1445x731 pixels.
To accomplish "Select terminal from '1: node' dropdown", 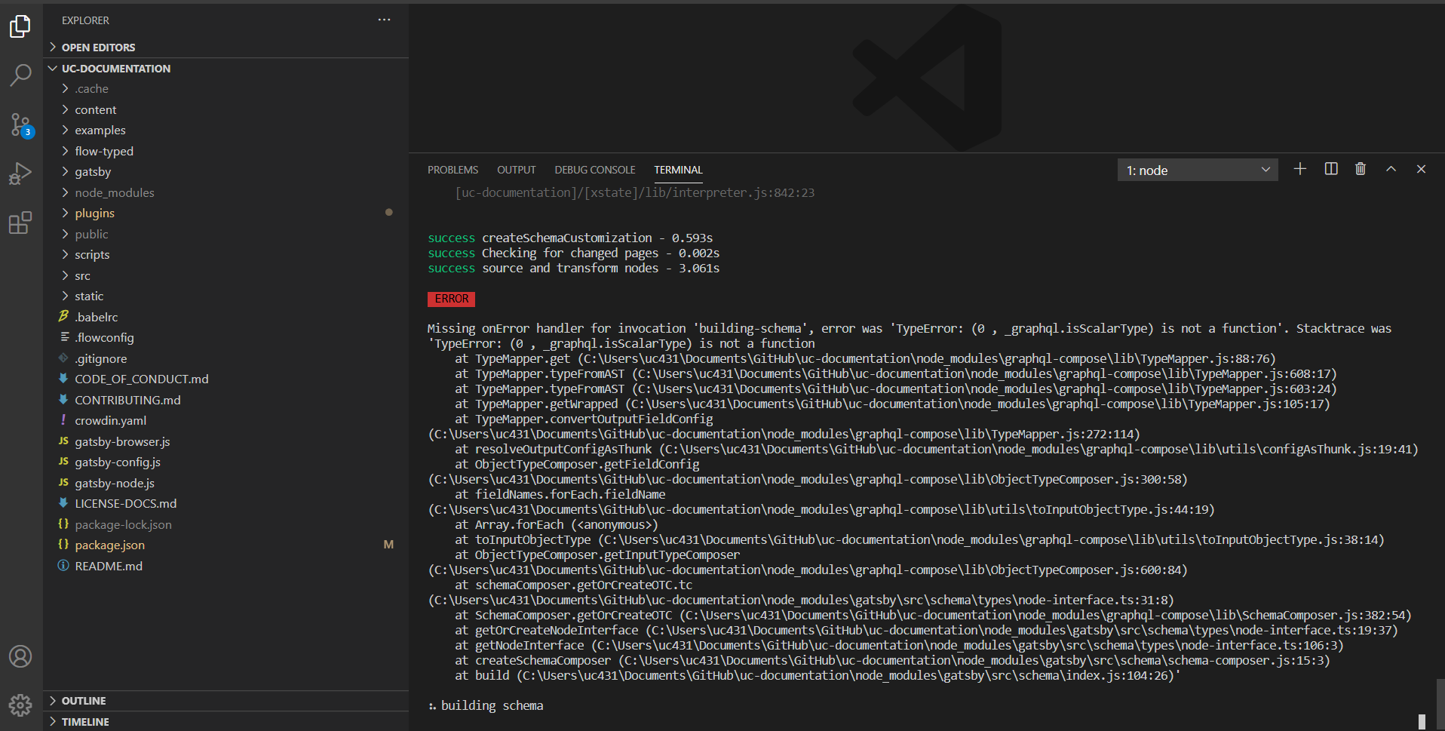I will [x=1198, y=170].
